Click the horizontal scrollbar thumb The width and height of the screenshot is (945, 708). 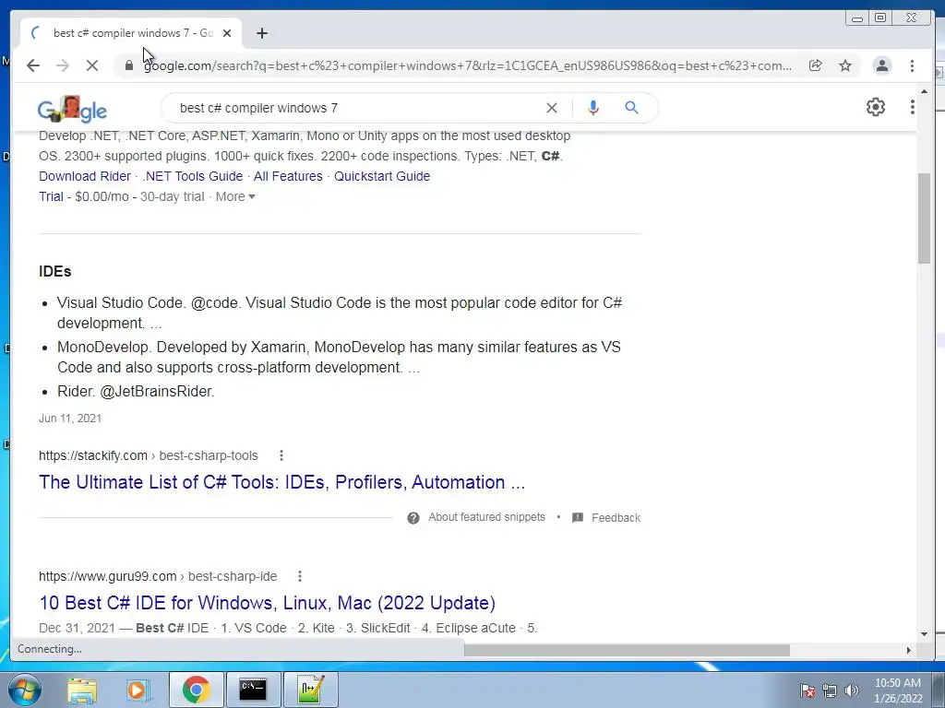click(x=627, y=650)
